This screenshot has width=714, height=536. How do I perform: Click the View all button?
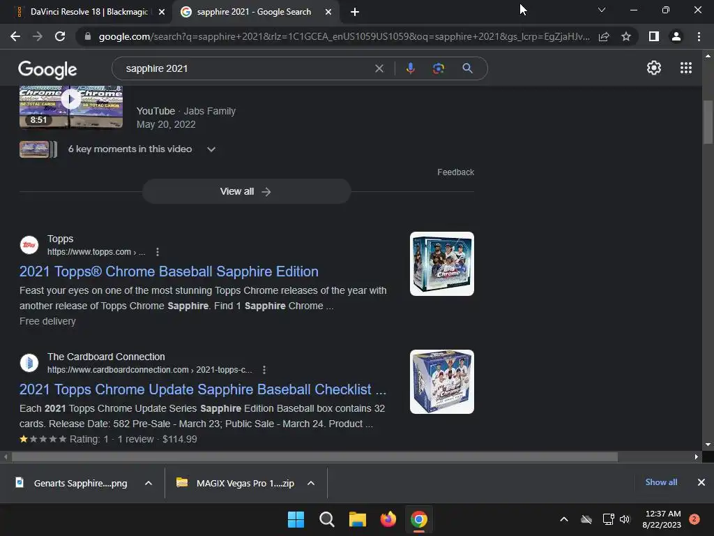(246, 191)
